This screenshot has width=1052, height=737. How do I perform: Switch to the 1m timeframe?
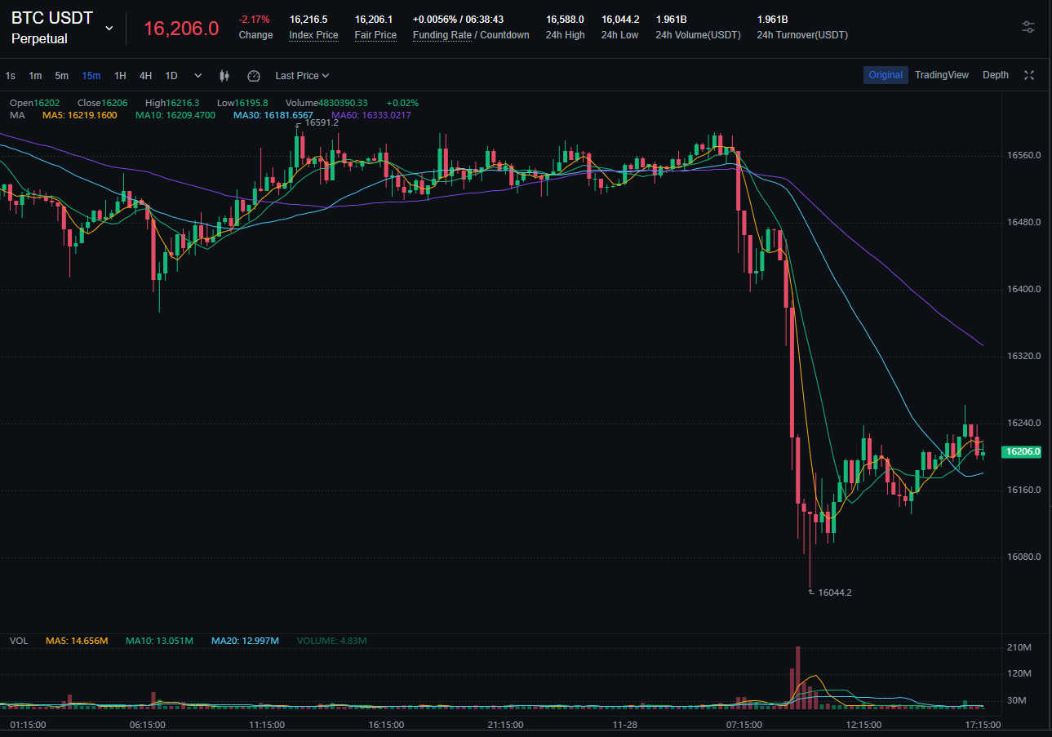[x=35, y=76]
